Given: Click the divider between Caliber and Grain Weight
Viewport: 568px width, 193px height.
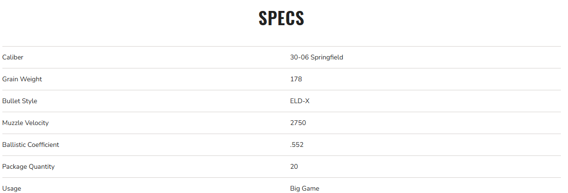Looking at the screenshot, I should pos(281,68).
